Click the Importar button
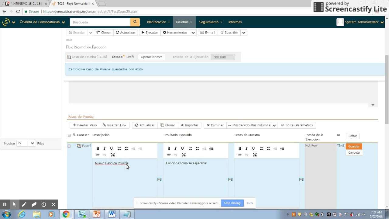389x219 pixels. (x=189, y=125)
